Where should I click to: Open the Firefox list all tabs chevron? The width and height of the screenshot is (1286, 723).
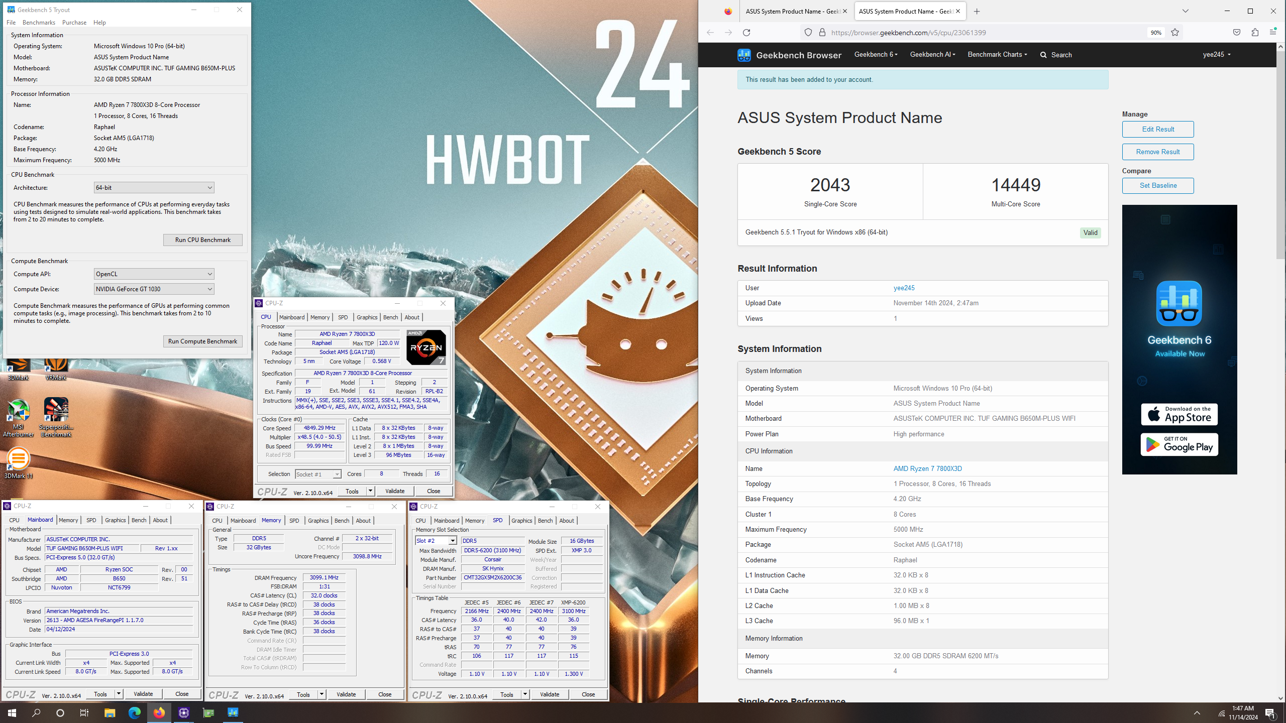coord(1186,11)
